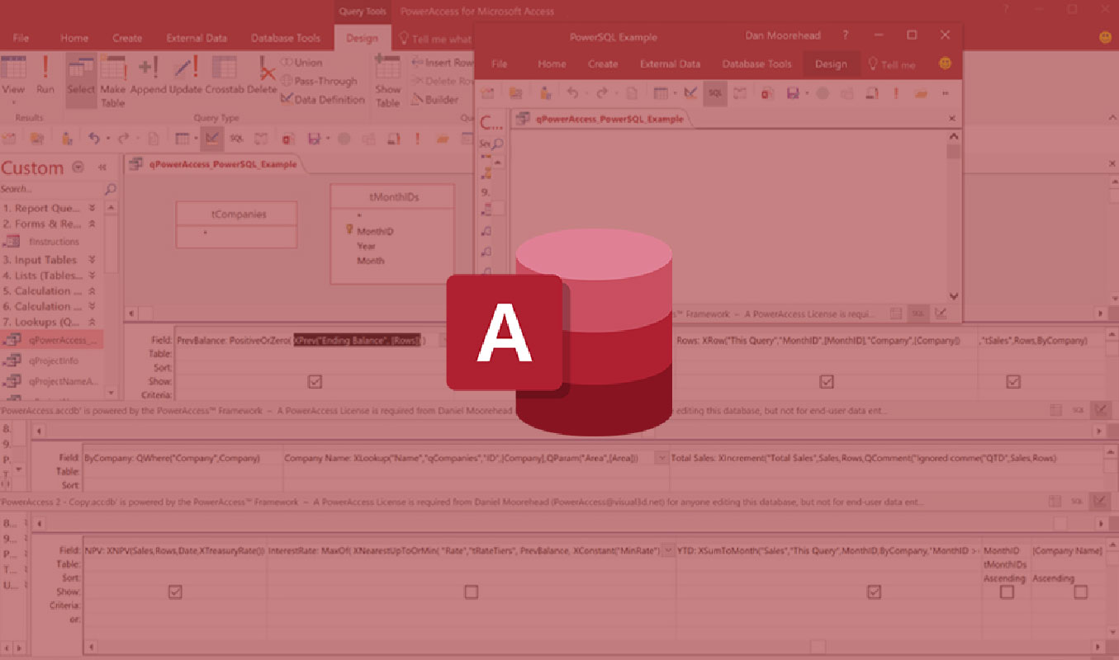Uncheck Show checkbox under NPV field
Screen dimensions: 1119x660
coord(175,592)
